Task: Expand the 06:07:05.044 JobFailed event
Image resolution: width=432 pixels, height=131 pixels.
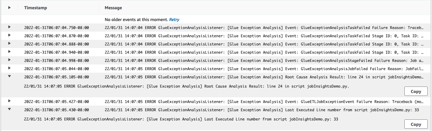Action: click(x=9, y=68)
